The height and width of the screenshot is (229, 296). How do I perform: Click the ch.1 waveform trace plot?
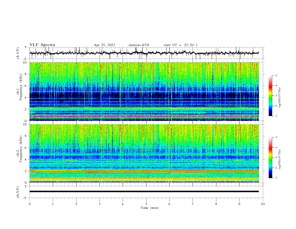[144, 53]
